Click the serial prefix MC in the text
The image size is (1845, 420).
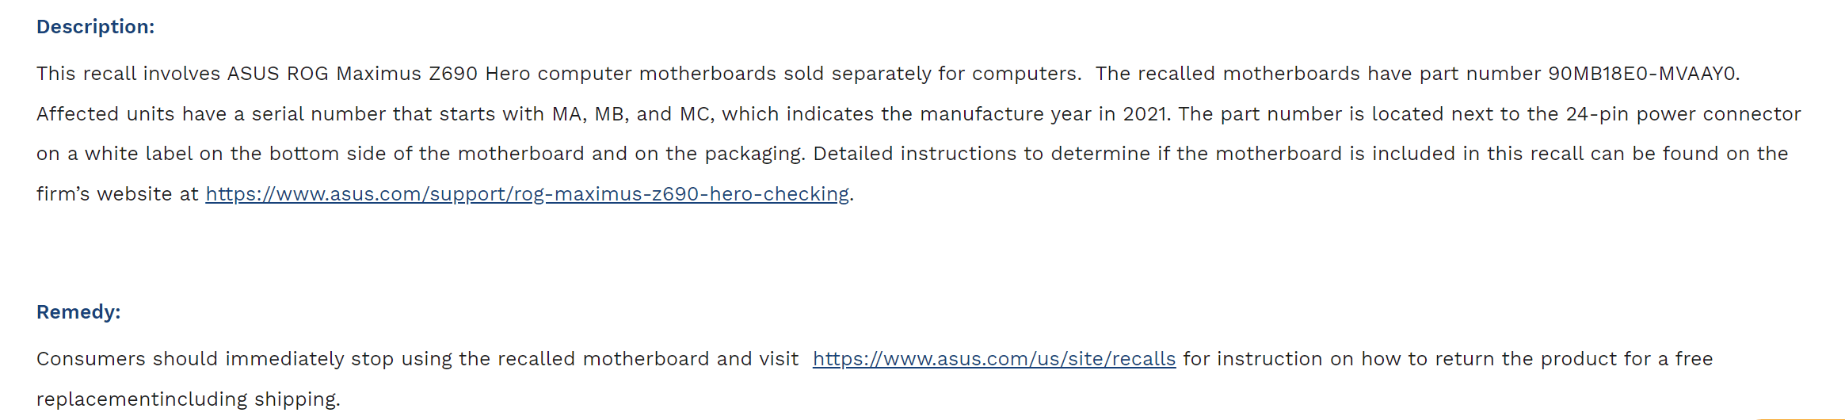pos(696,114)
